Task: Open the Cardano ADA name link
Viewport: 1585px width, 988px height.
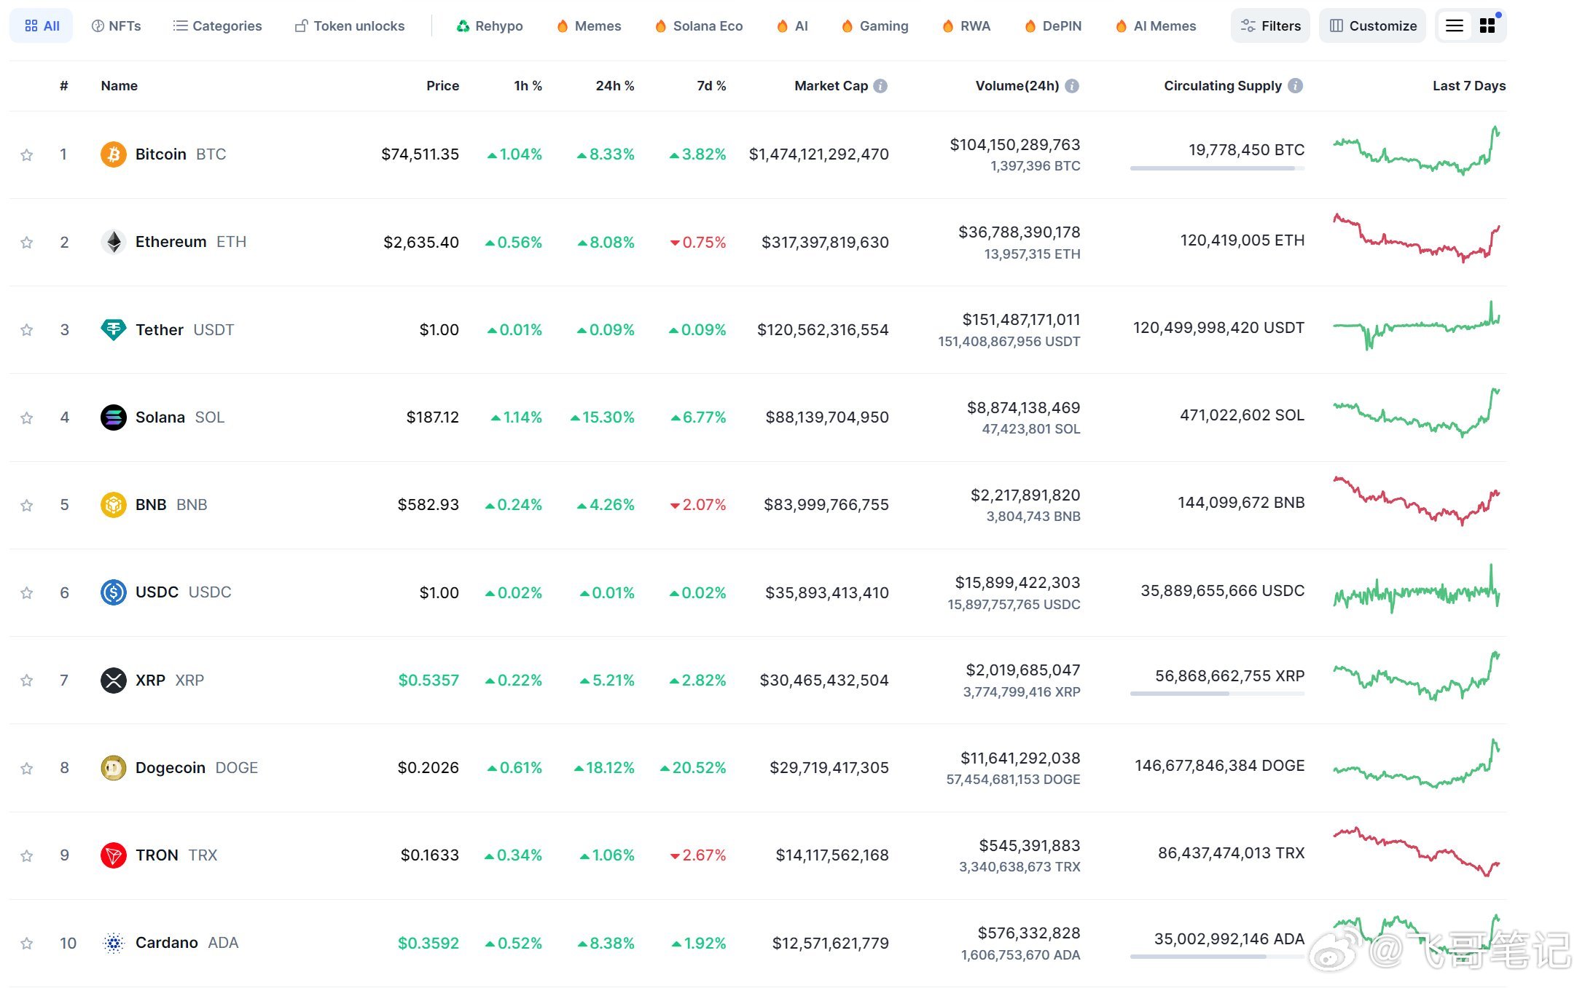Action: tap(187, 944)
